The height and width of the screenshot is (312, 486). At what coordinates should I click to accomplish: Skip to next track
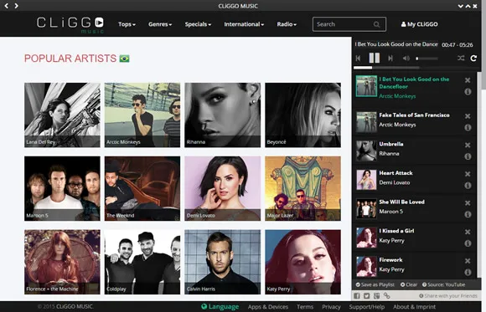(x=390, y=59)
